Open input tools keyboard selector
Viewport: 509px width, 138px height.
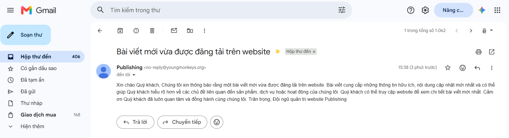coord(488,31)
